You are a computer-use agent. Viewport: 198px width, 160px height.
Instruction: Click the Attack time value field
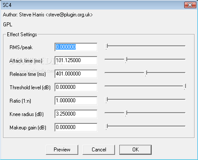76,60
